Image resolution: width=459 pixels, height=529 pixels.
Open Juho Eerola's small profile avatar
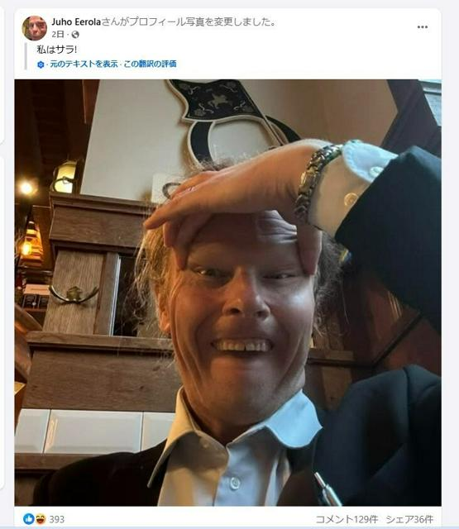click(x=35, y=28)
